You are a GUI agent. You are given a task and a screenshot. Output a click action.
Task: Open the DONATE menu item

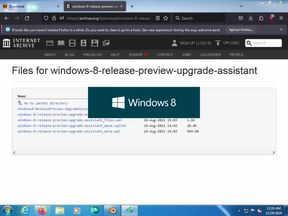[x=138, y=55]
